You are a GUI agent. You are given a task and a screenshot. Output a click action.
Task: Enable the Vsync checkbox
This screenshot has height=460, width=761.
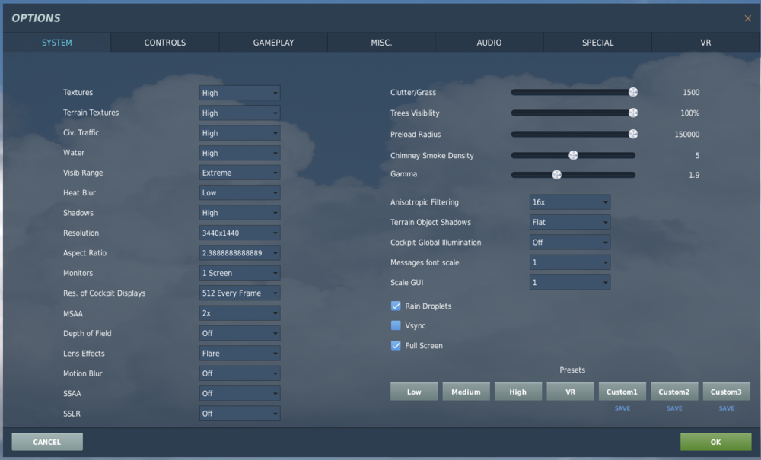[396, 325]
